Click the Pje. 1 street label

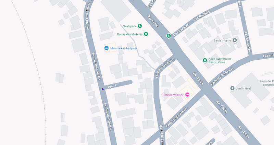click(112, 86)
